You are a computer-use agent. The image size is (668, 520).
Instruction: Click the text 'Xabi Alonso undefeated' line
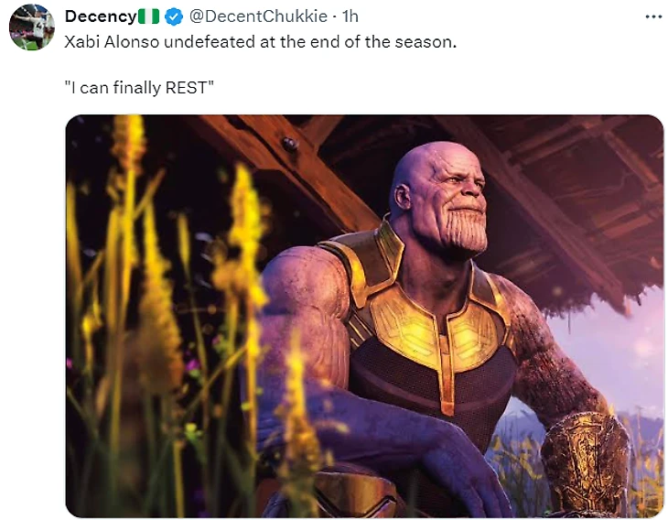click(x=260, y=42)
